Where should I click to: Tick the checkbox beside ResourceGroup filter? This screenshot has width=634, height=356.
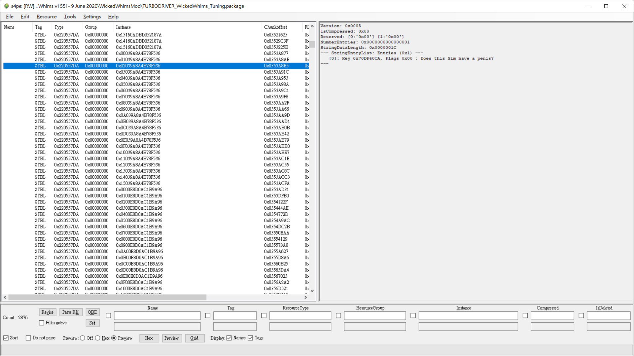click(x=338, y=315)
